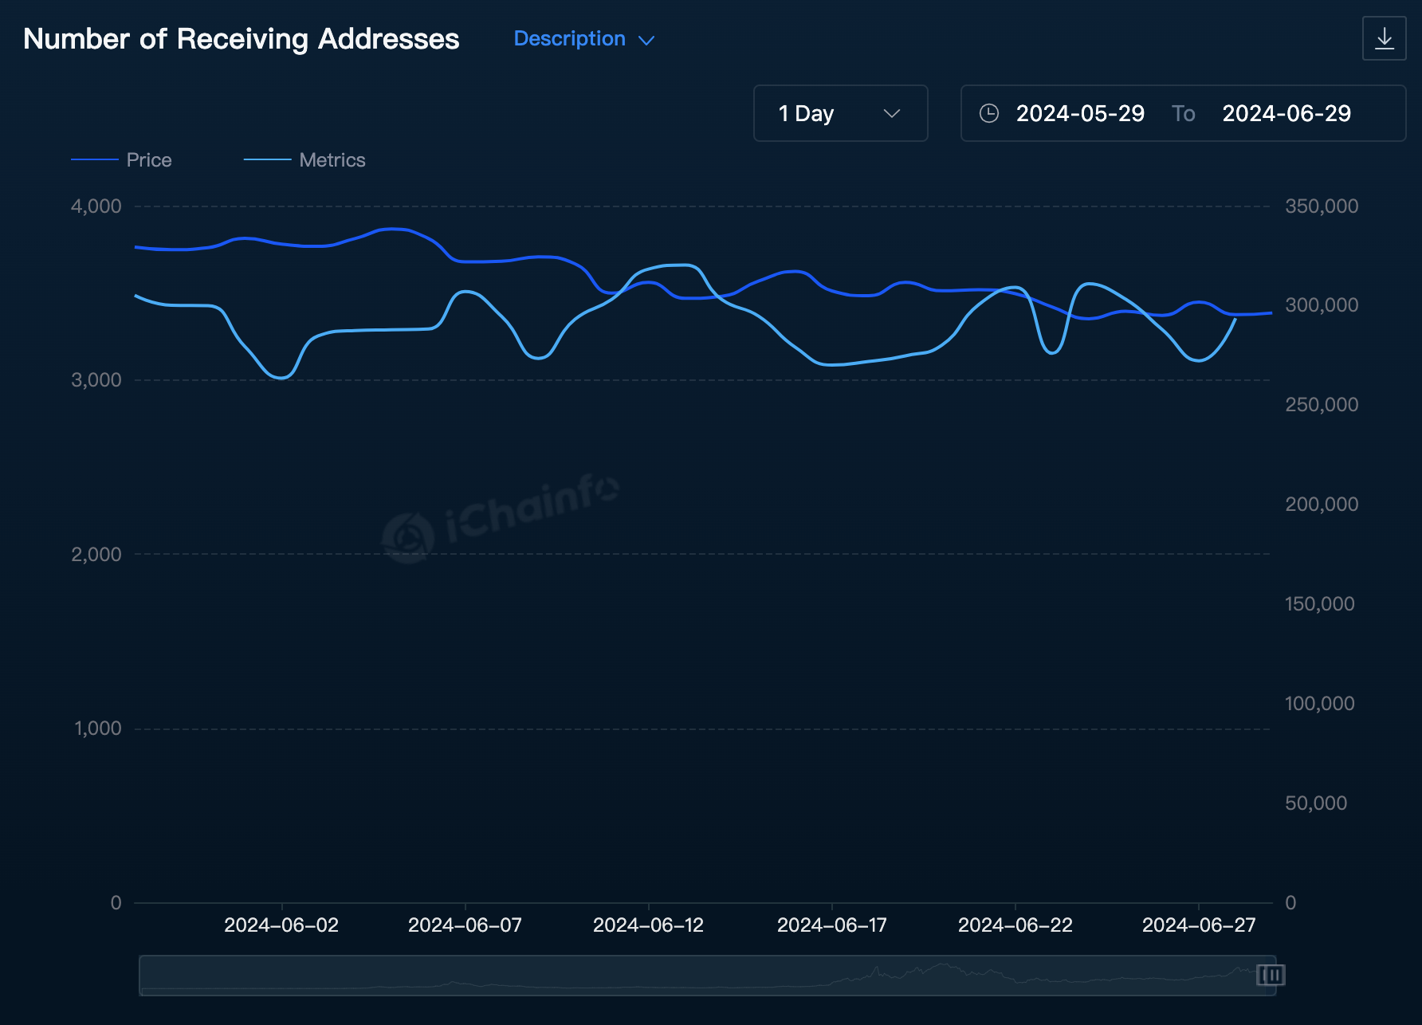Image resolution: width=1422 pixels, height=1025 pixels.
Task: Toggle the Metrics legend series
Action: tap(304, 160)
